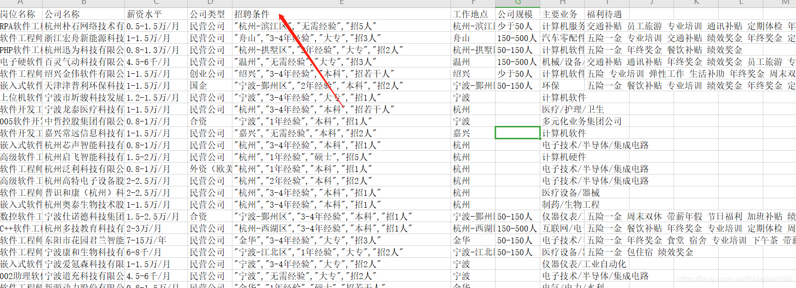Select company cell 宁波康和生物科技
Viewport: 796px width, 288px height.
click(84, 252)
